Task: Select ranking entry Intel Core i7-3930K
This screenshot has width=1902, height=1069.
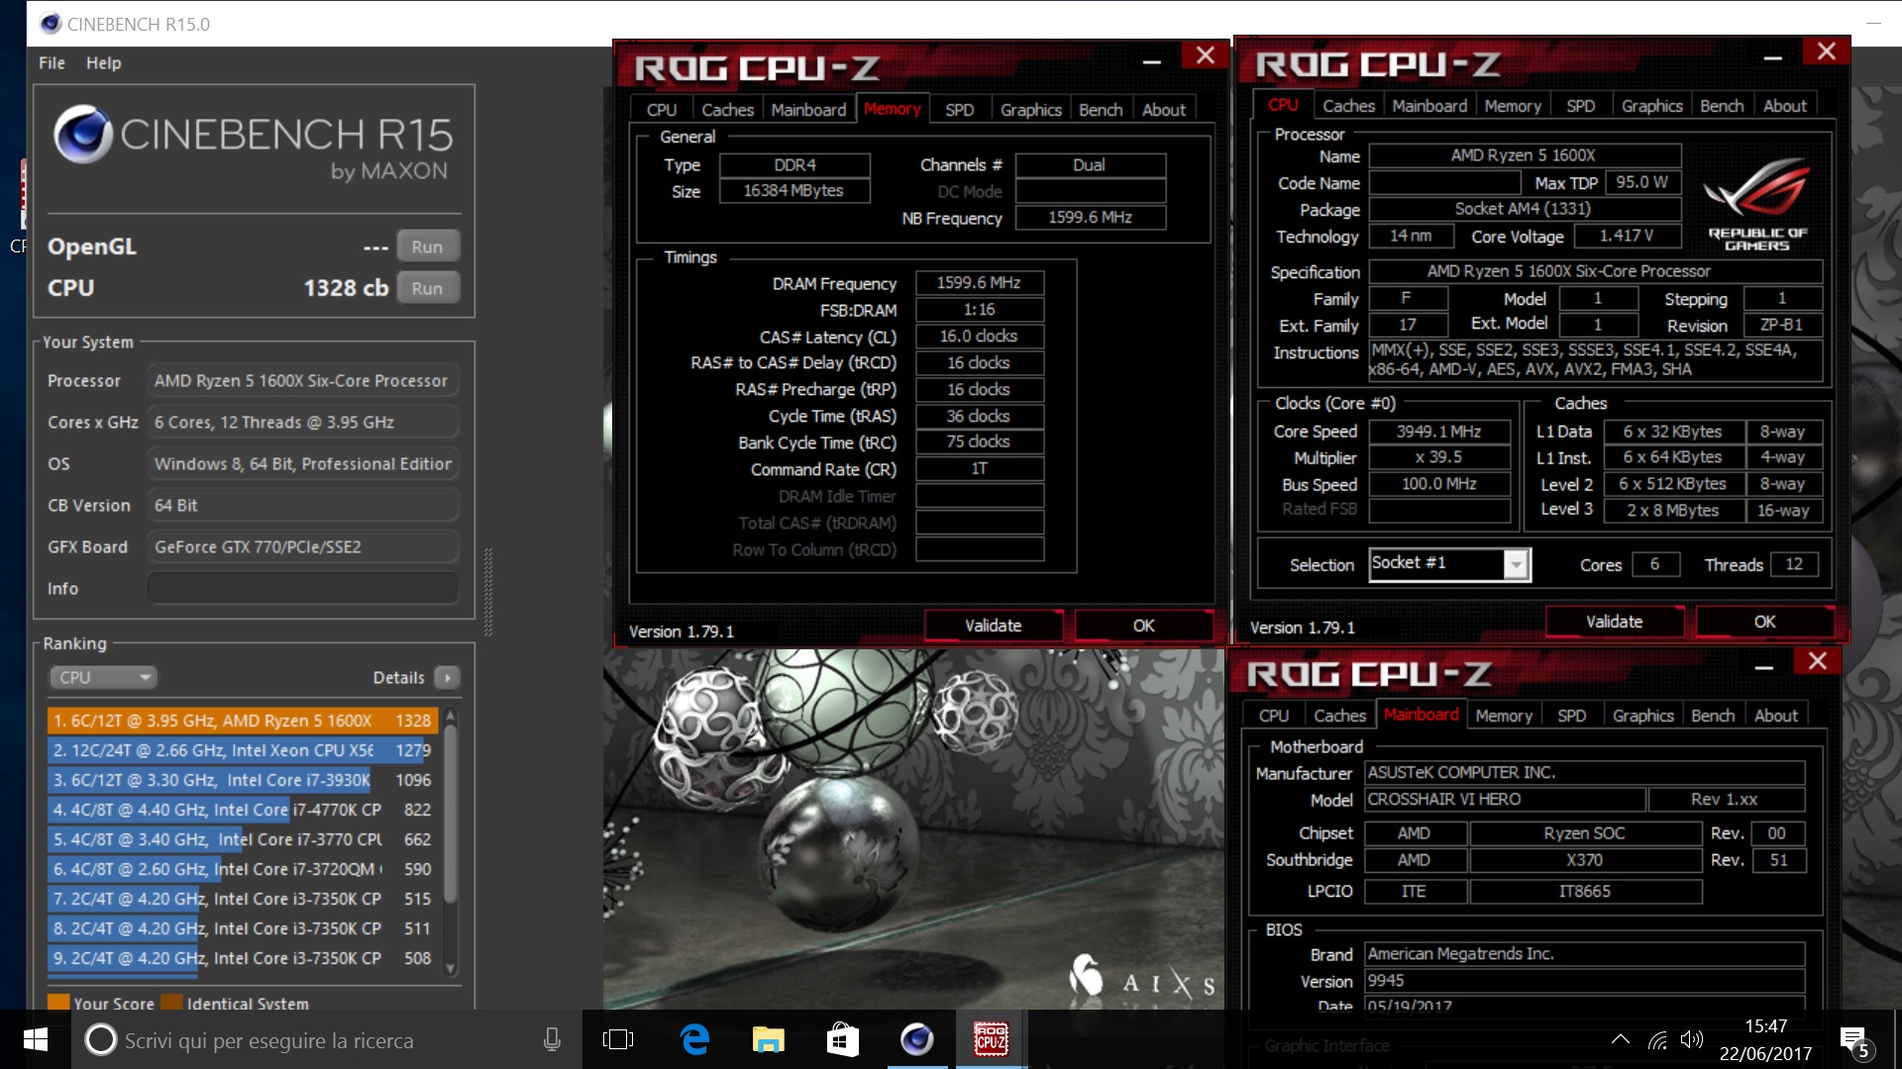Action: point(243,780)
